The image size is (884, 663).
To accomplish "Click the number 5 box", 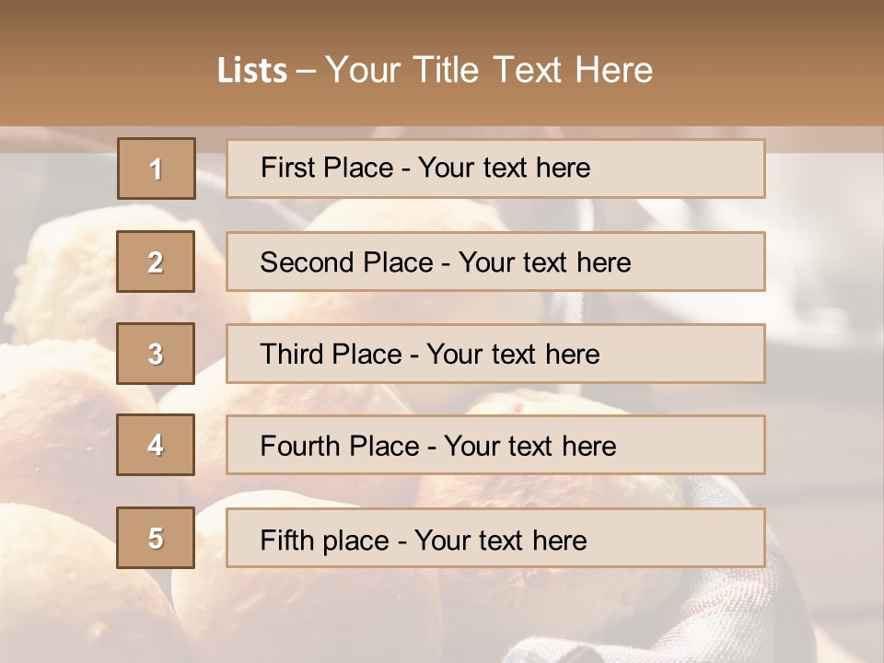I will coord(156,538).
